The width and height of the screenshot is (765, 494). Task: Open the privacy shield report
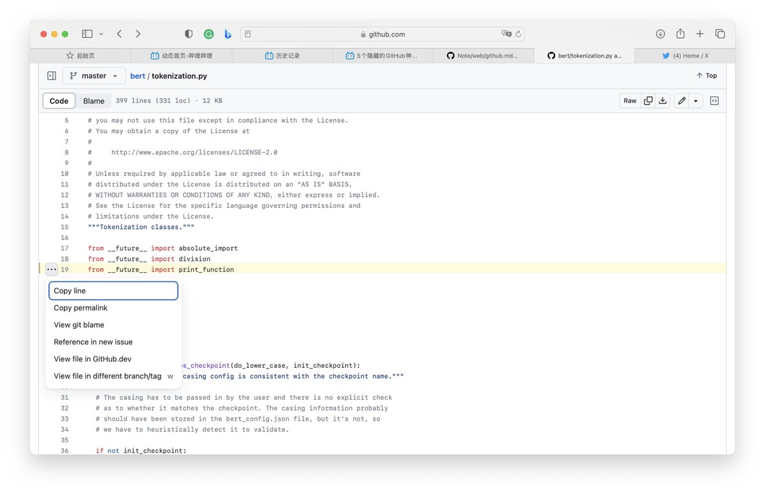(189, 34)
